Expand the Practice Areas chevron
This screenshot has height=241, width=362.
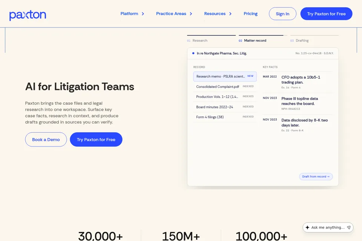191,14
